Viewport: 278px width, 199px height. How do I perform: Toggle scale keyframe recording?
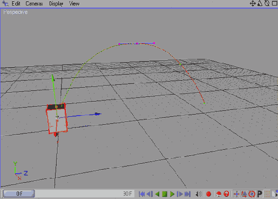(x=244, y=194)
